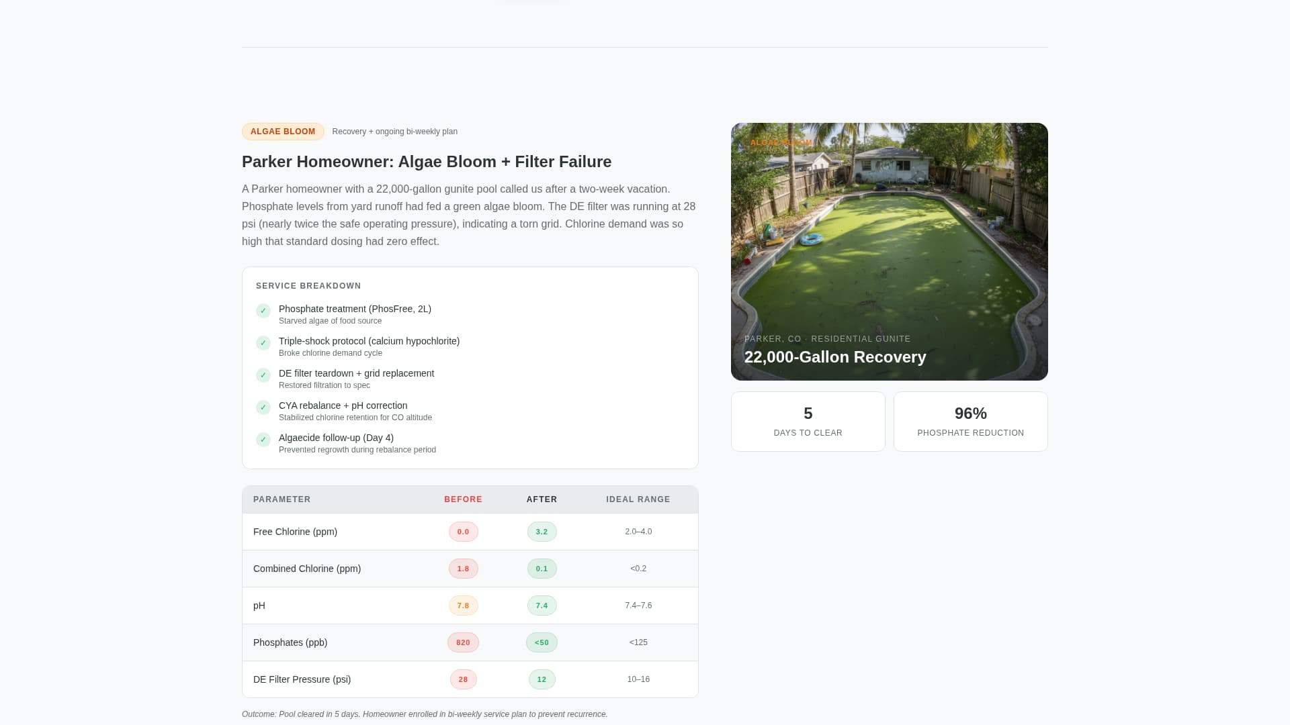Click 'Stabilized chlorine retention for CO altitude'

tap(355, 418)
